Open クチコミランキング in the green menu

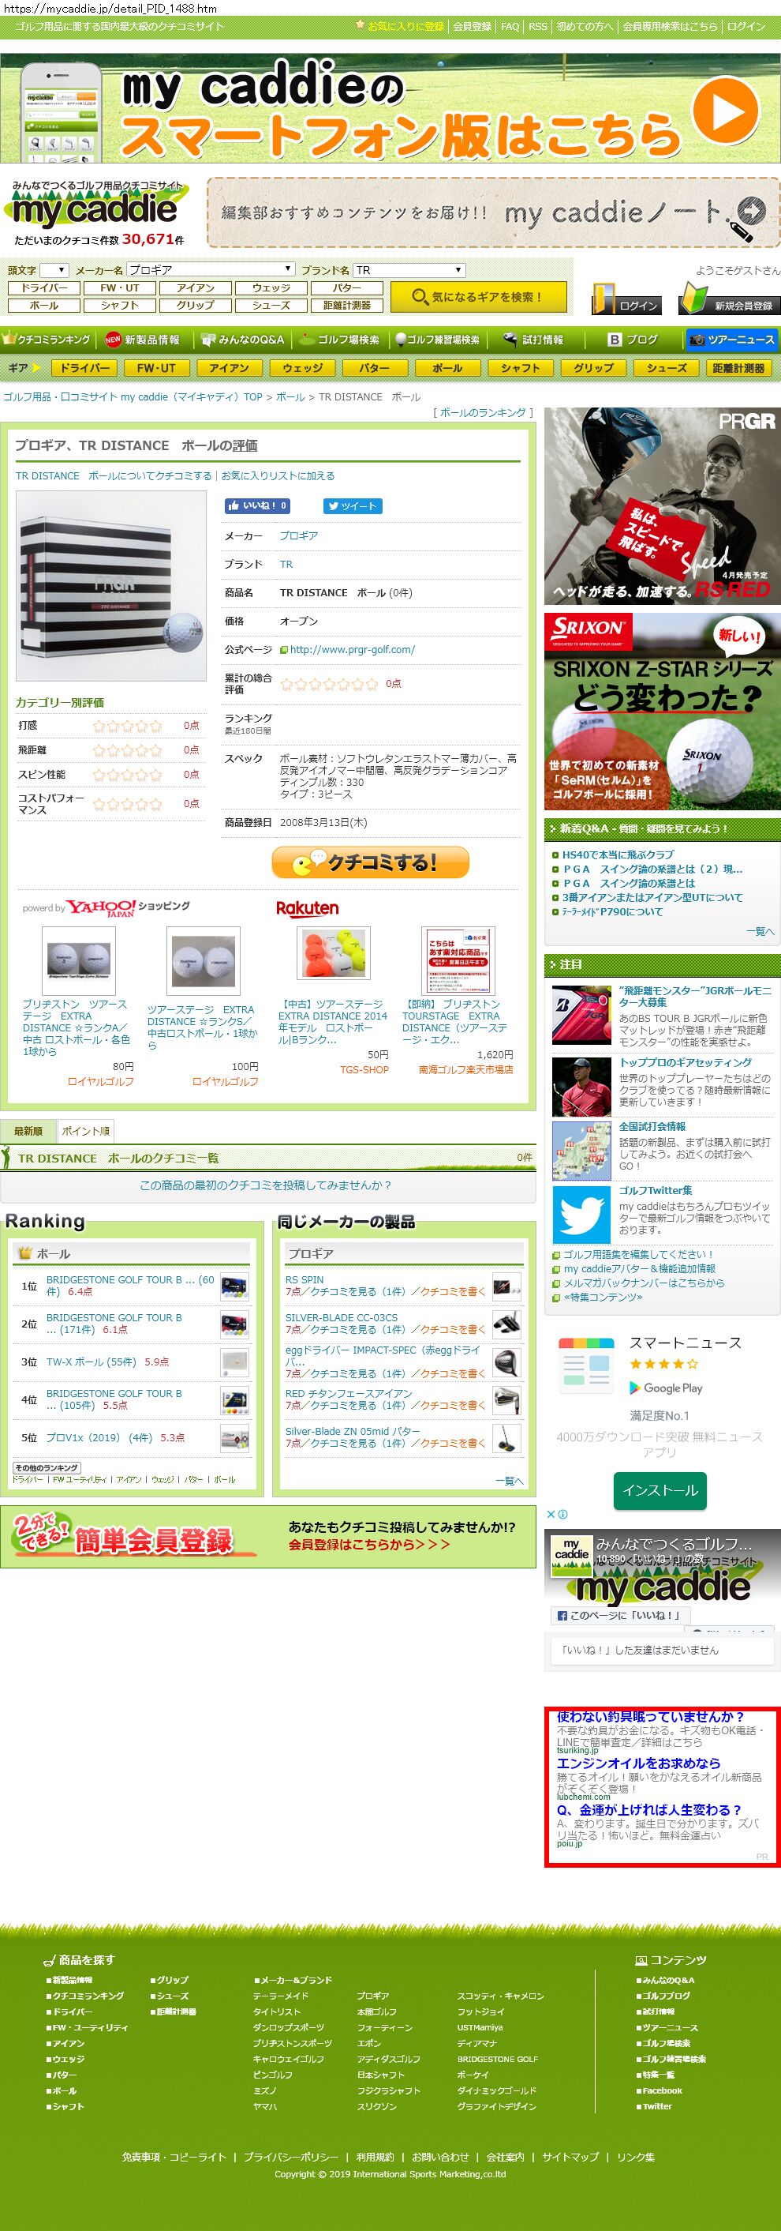click(48, 340)
